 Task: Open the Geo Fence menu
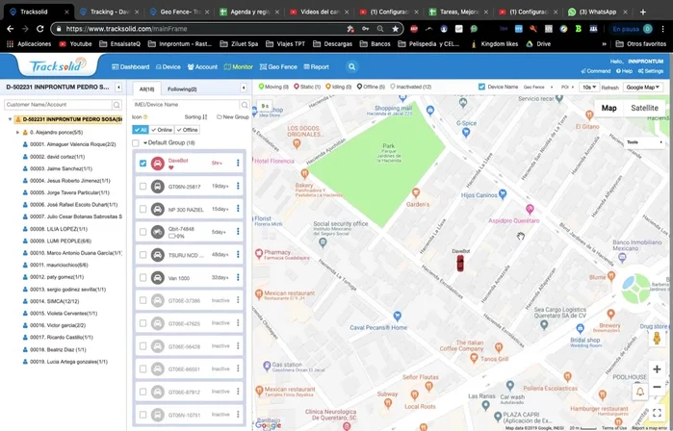[x=278, y=67]
